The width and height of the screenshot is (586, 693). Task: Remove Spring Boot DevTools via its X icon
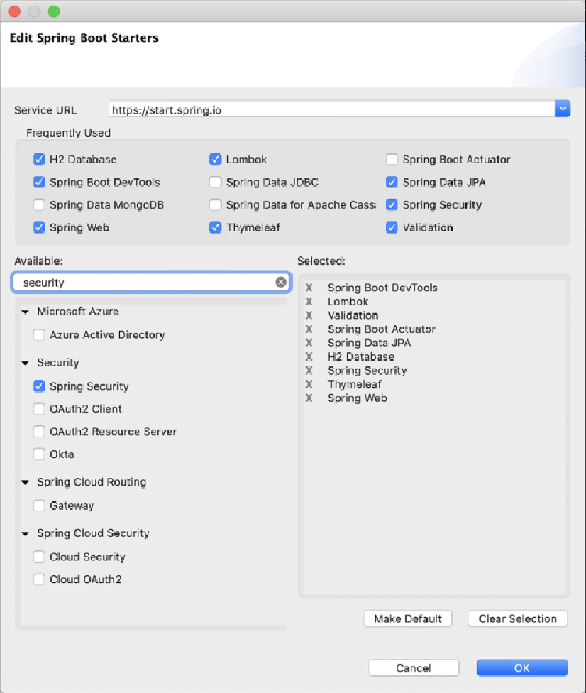[309, 288]
